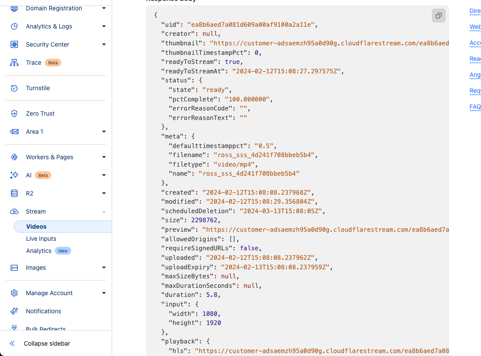Click the Zero Trust icon

(x=14, y=113)
